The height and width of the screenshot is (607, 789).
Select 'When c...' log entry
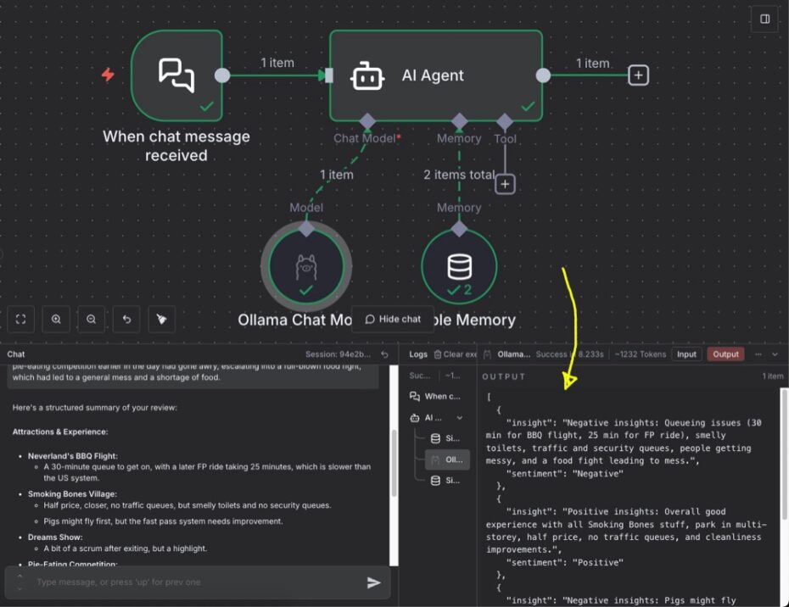click(x=437, y=396)
